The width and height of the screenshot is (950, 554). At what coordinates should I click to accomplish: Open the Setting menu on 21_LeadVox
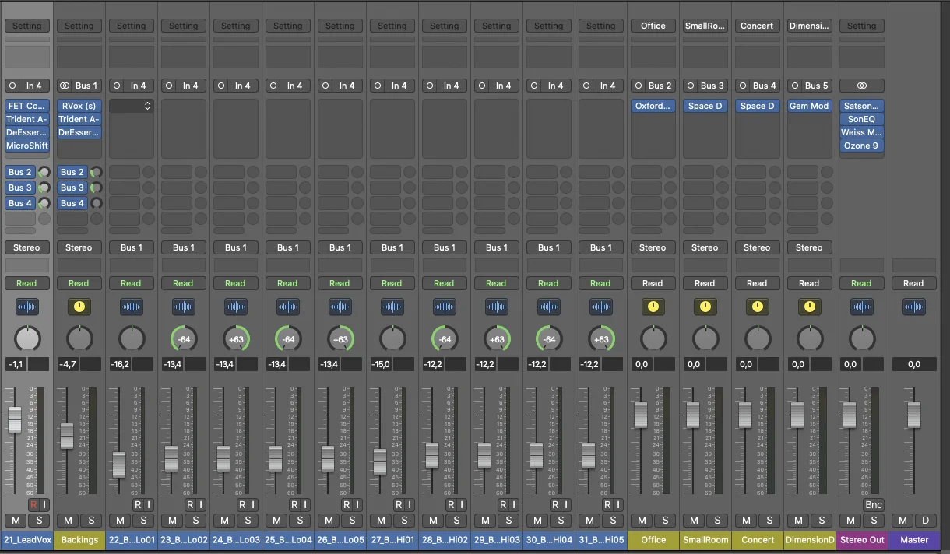pyautogui.click(x=27, y=26)
